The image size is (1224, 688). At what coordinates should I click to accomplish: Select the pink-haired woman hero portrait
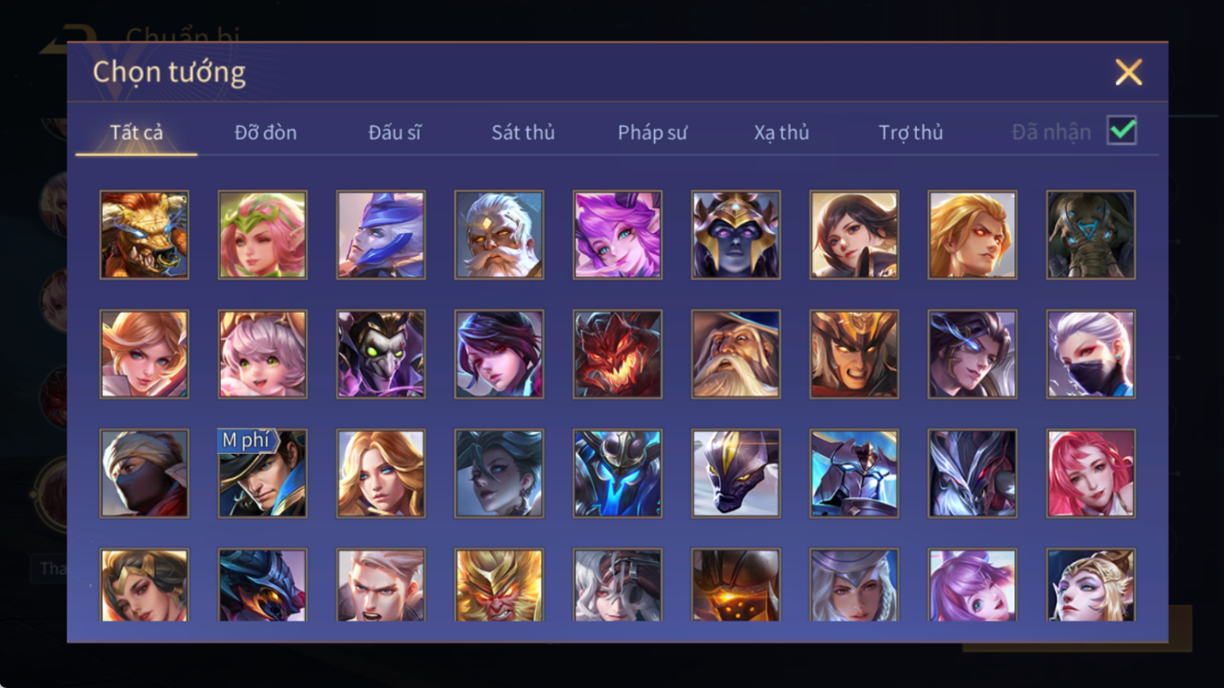tap(1091, 473)
